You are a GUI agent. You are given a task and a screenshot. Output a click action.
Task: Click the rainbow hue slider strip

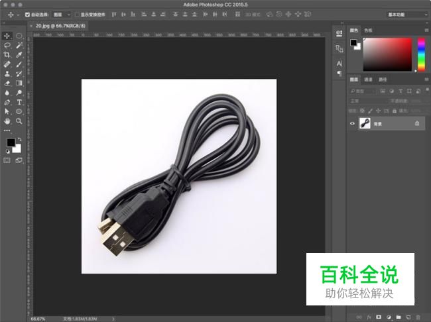tap(421, 54)
